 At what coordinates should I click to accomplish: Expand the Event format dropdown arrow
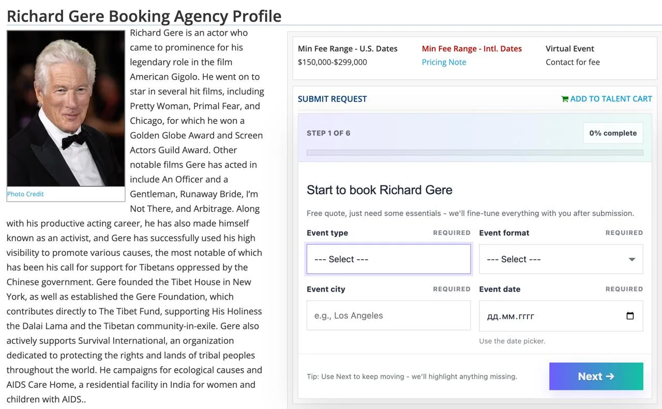(631, 259)
